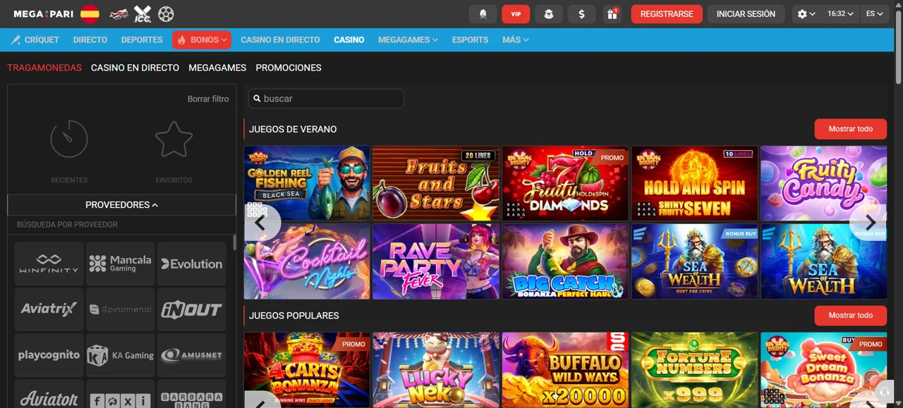This screenshot has width=903, height=408.
Task: Open Rave Party Fever game
Action: tap(436, 261)
